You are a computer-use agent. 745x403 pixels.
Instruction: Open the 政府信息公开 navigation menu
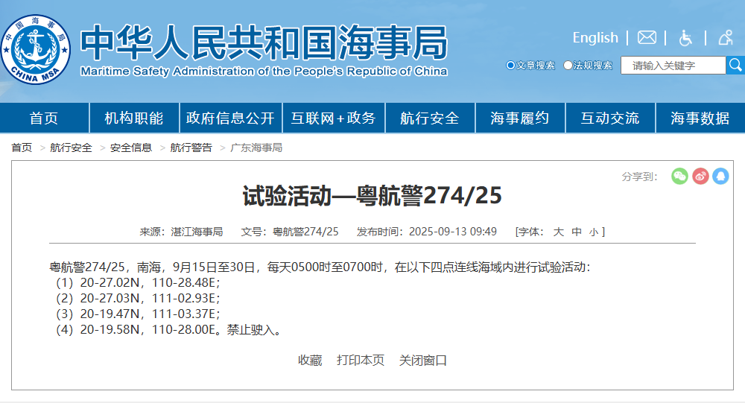click(x=230, y=118)
